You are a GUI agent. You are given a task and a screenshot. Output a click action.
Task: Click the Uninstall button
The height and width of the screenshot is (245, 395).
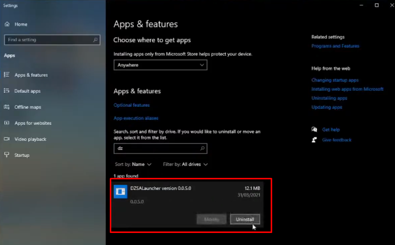point(245,219)
